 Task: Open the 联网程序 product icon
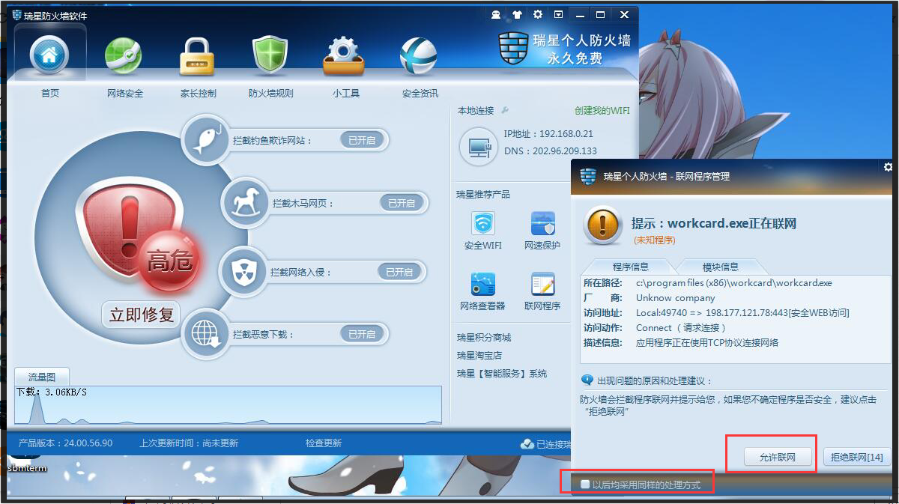point(542,285)
